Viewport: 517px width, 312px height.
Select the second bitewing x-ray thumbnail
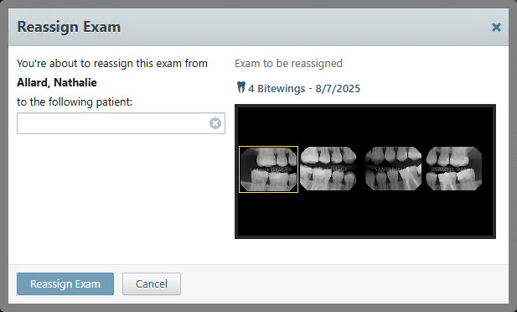pyautogui.click(x=328, y=169)
